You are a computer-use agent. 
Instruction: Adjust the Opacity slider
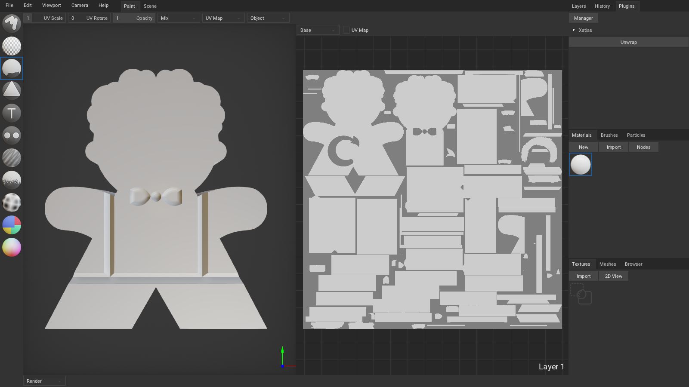tap(134, 18)
